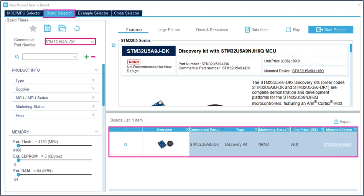
Task: Click the MX application logo in title bar
Action: (5, 5)
